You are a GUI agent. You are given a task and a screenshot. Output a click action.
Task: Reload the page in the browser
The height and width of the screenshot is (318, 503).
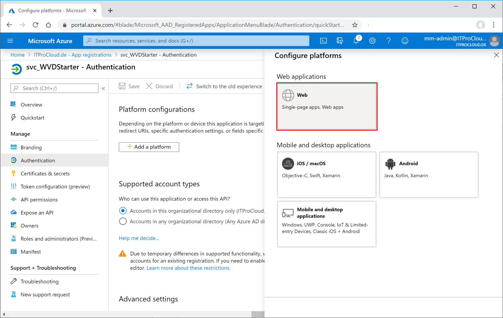tap(35, 25)
